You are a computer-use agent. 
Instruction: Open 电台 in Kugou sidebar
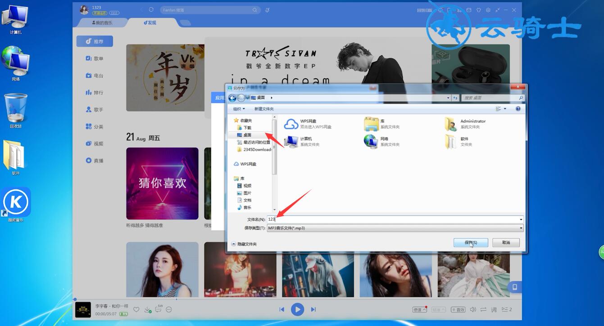coord(95,76)
